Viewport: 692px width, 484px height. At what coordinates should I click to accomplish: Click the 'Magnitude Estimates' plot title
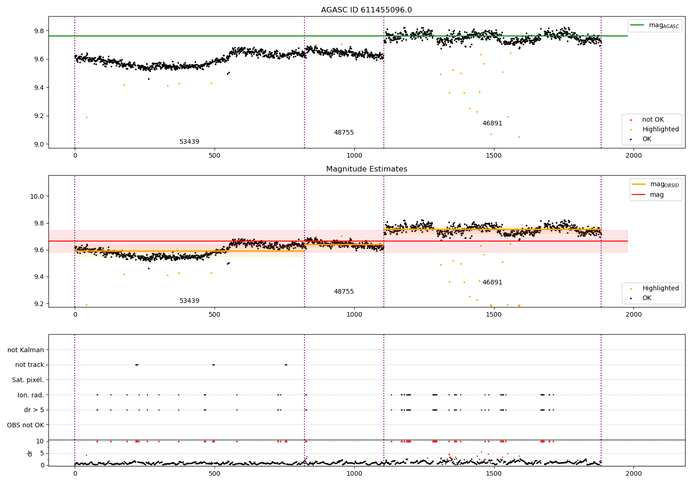point(366,169)
